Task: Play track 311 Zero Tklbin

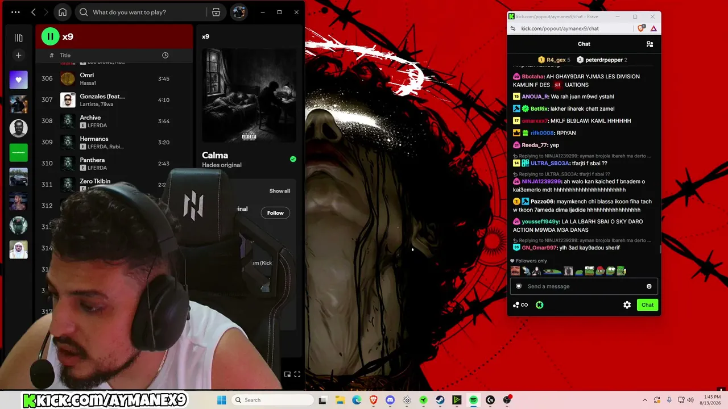Action: point(114,185)
